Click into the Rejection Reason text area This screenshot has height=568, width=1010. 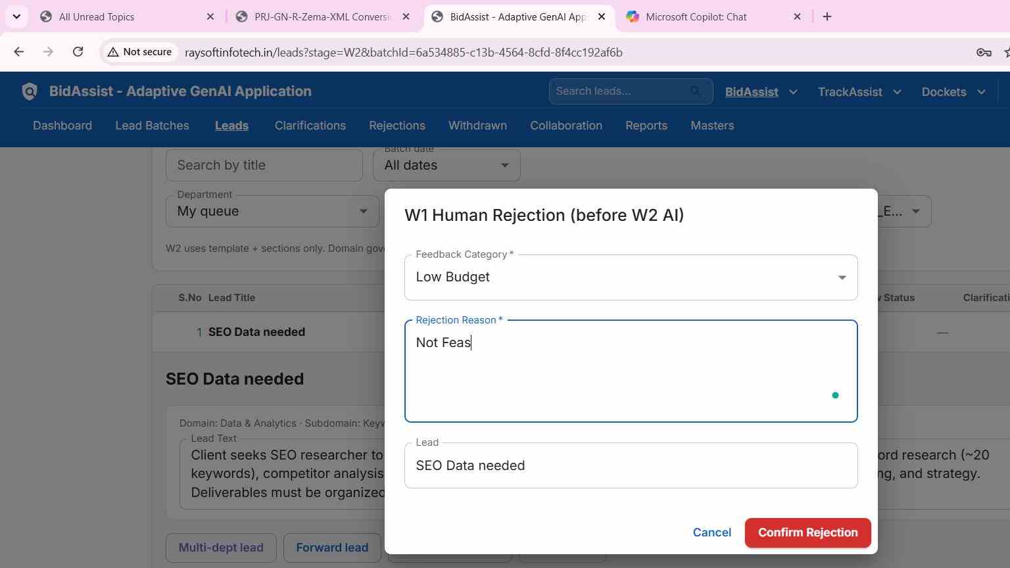[631, 371]
